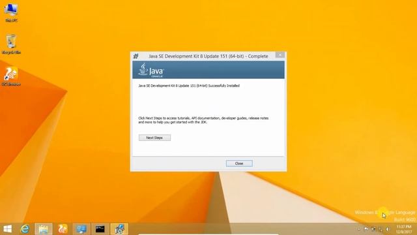Click the Java icon in the dialog title bar
Viewport: 417px width, 235px height.
(136, 56)
